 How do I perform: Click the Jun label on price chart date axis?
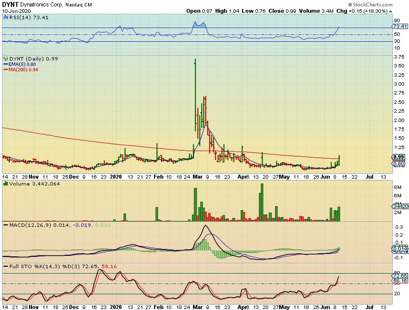click(x=325, y=177)
